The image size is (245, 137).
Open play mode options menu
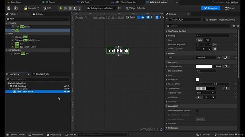(79, 8)
